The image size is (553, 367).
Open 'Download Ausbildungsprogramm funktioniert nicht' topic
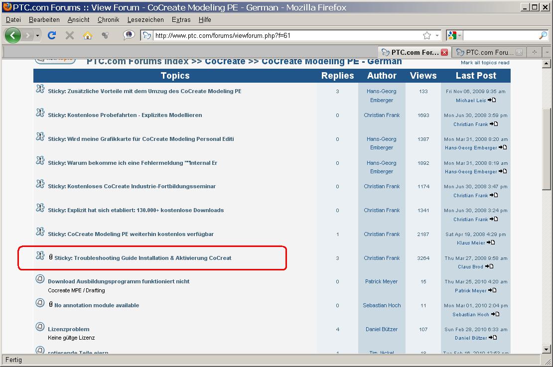click(119, 281)
